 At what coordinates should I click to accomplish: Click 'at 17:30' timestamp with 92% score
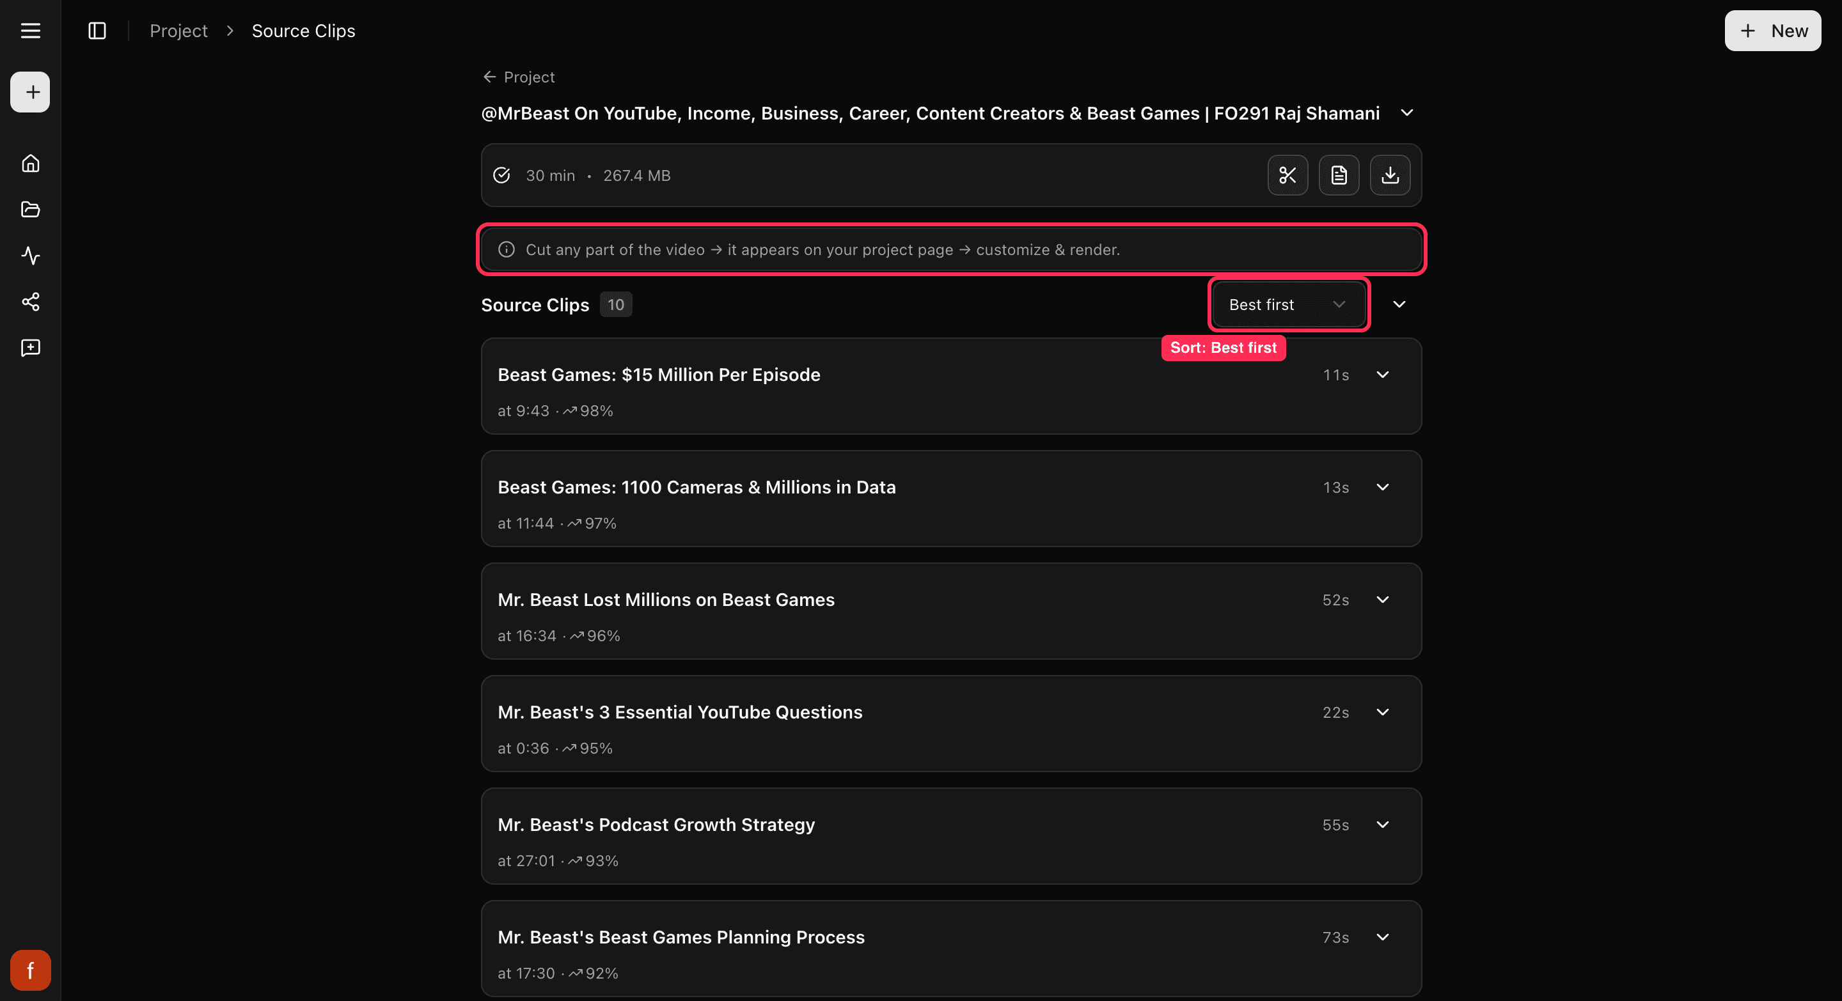(x=558, y=974)
